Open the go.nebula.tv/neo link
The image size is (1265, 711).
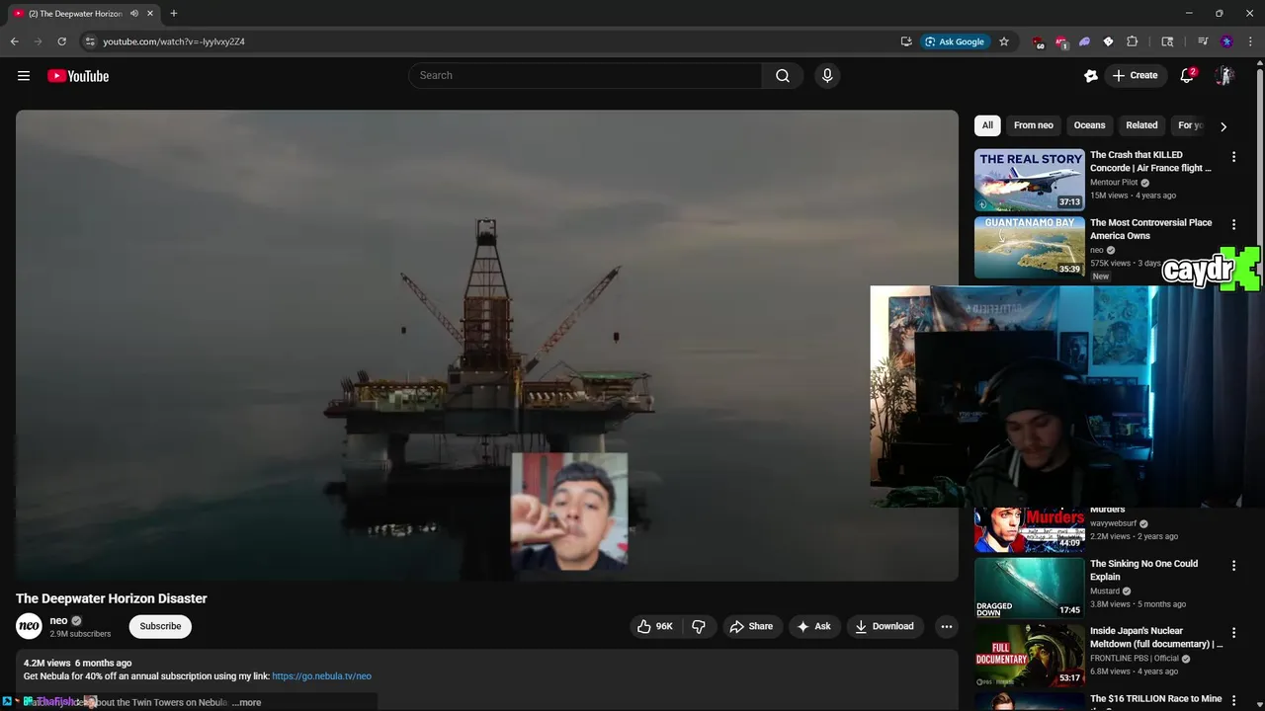[x=321, y=676]
